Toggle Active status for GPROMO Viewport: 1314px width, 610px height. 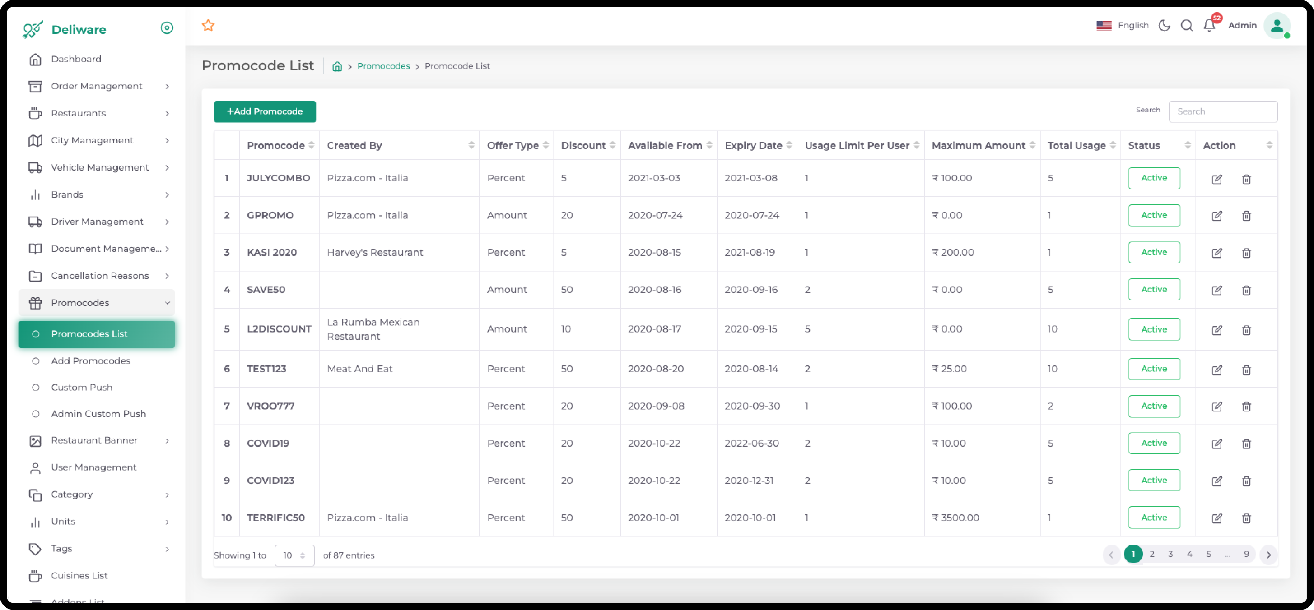click(x=1154, y=215)
